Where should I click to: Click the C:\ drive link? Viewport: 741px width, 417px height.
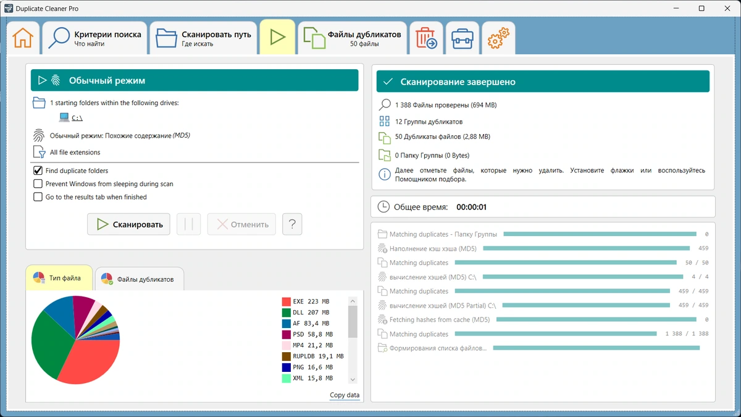(x=77, y=117)
